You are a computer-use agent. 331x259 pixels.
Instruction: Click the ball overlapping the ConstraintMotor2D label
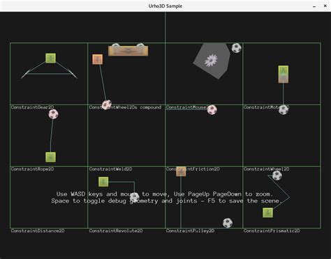(284, 110)
